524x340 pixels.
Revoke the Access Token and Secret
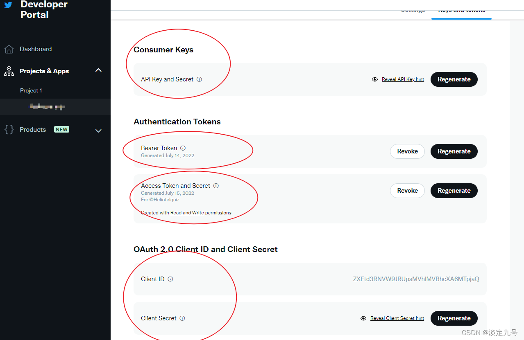pos(407,191)
